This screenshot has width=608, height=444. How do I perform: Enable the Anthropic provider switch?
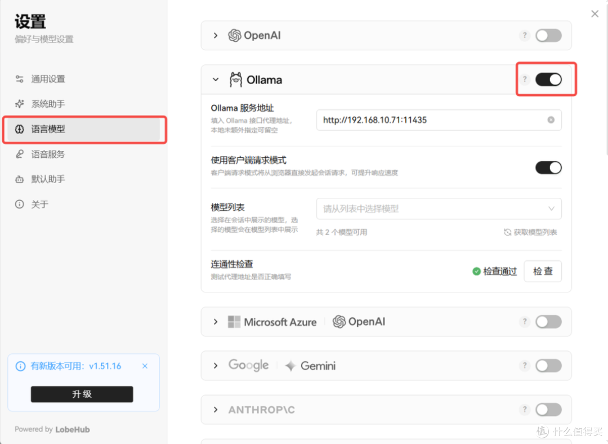point(548,410)
